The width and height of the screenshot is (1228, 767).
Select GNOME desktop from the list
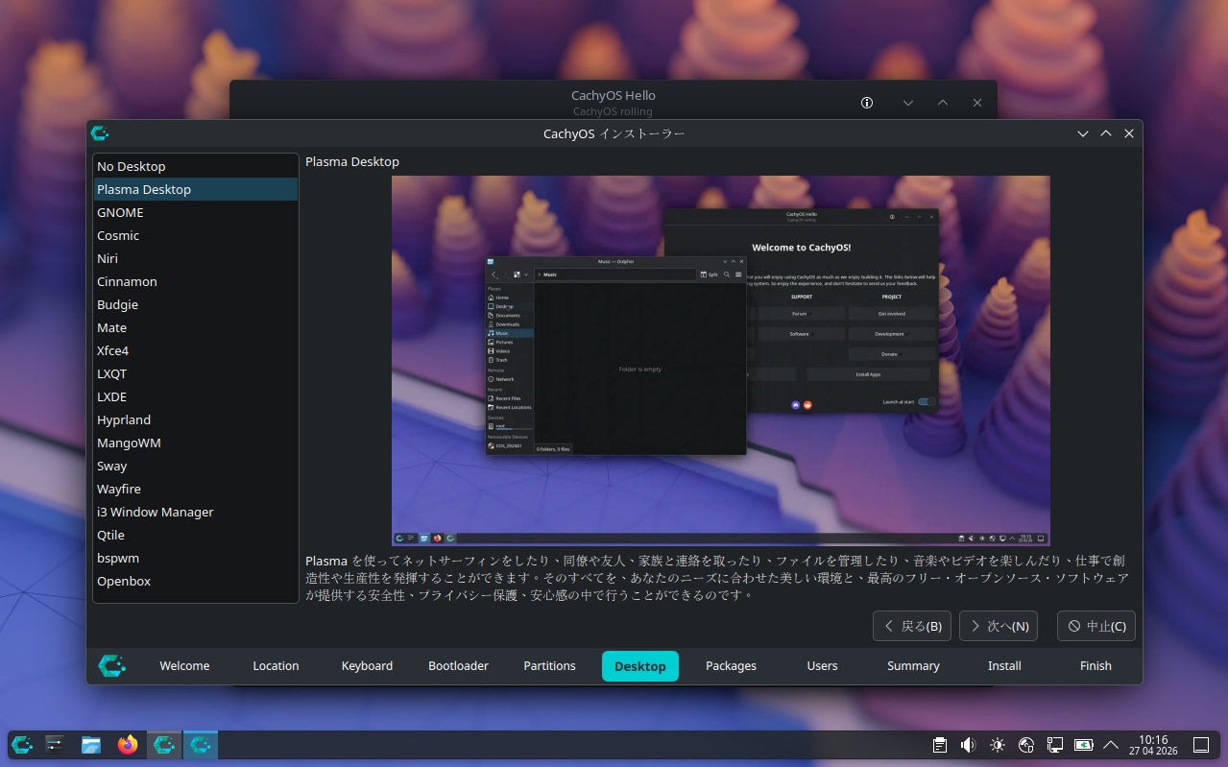coord(120,212)
